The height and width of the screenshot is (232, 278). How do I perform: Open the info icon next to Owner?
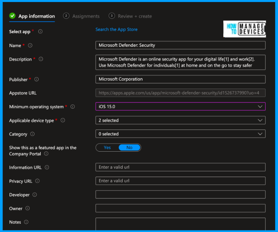[28, 208]
